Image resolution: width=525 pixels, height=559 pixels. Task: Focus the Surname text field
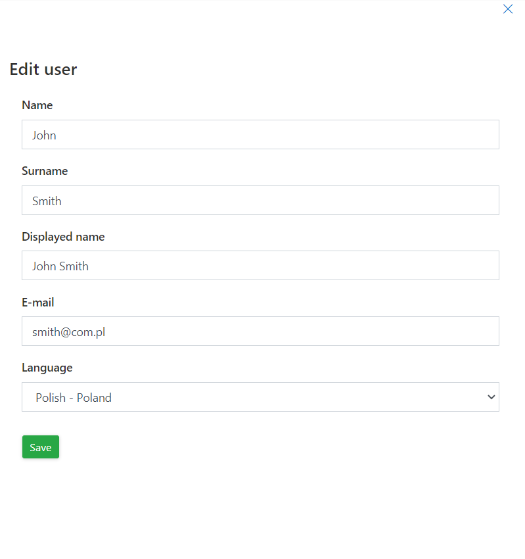click(x=260, y=201)
